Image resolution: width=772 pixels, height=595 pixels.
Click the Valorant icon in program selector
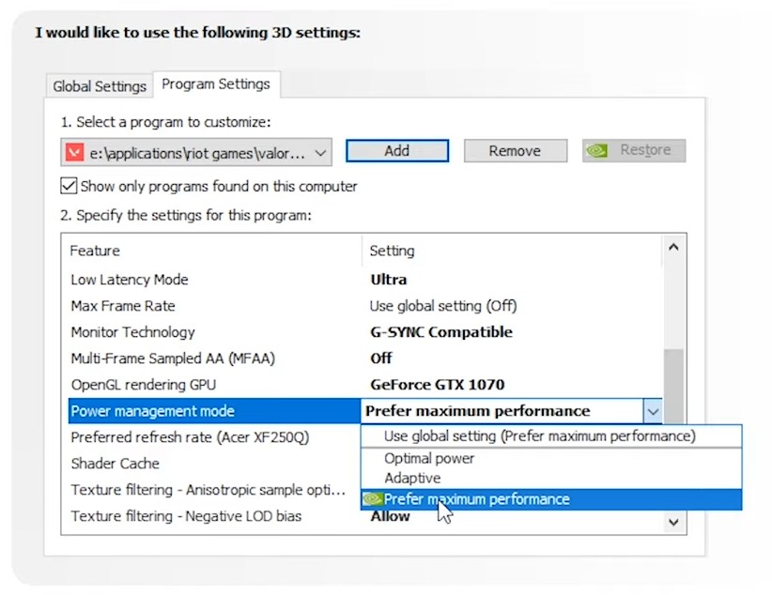(x=73, y=151)
